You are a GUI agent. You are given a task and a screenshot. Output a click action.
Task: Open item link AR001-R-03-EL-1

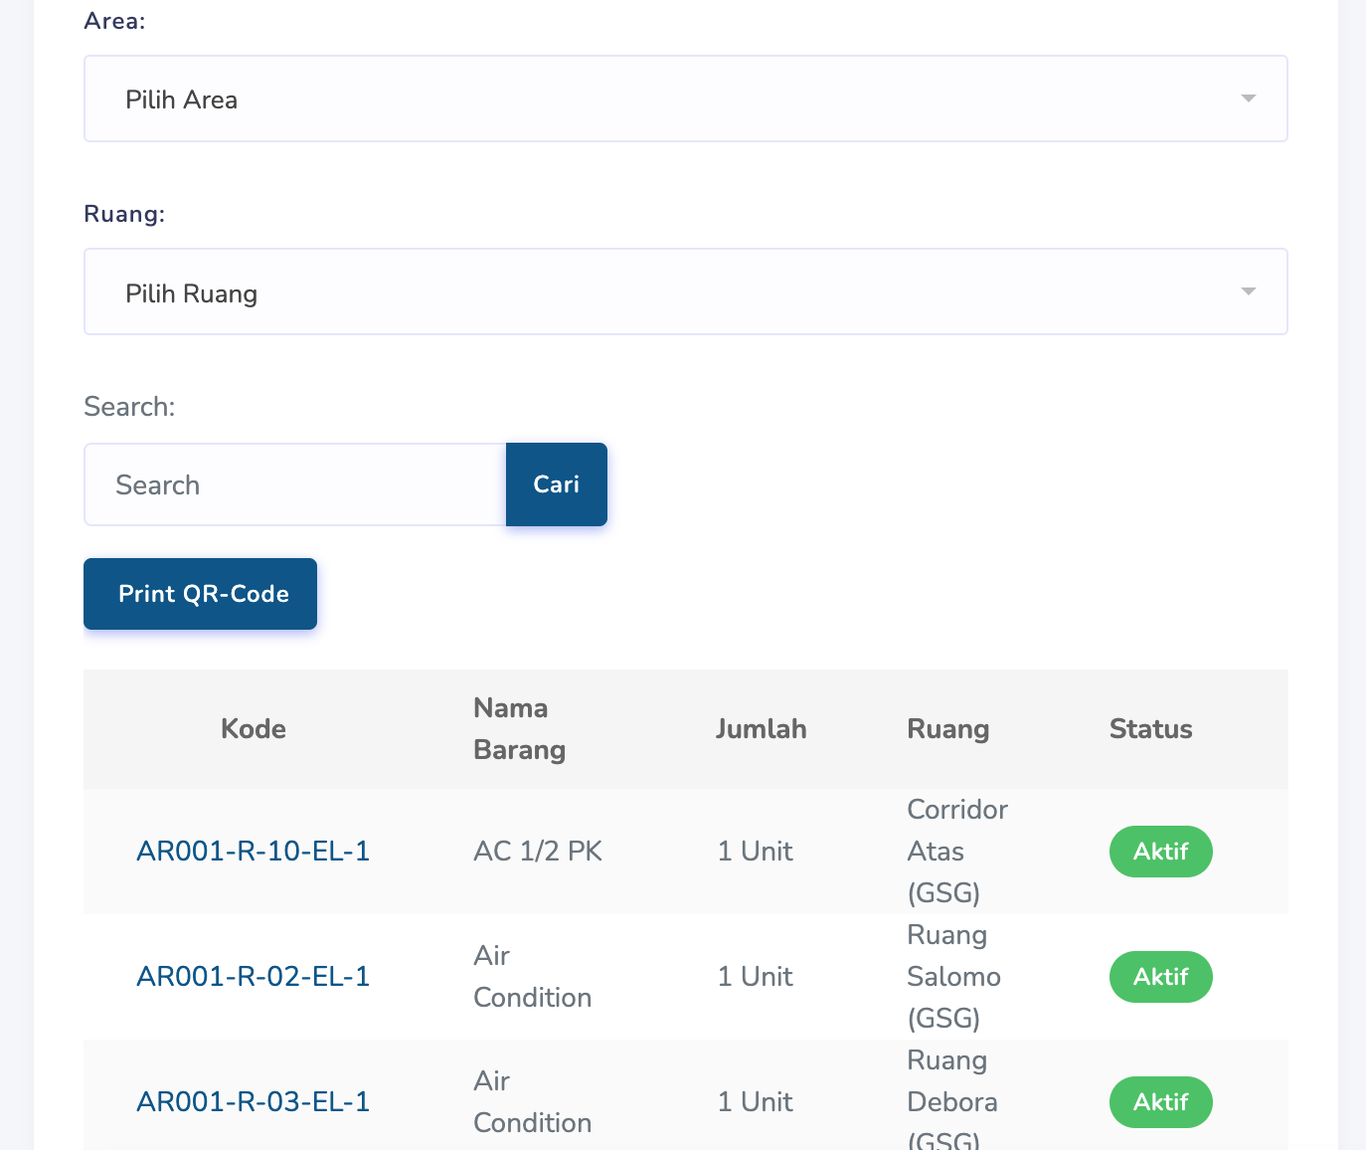[253, 1102]
